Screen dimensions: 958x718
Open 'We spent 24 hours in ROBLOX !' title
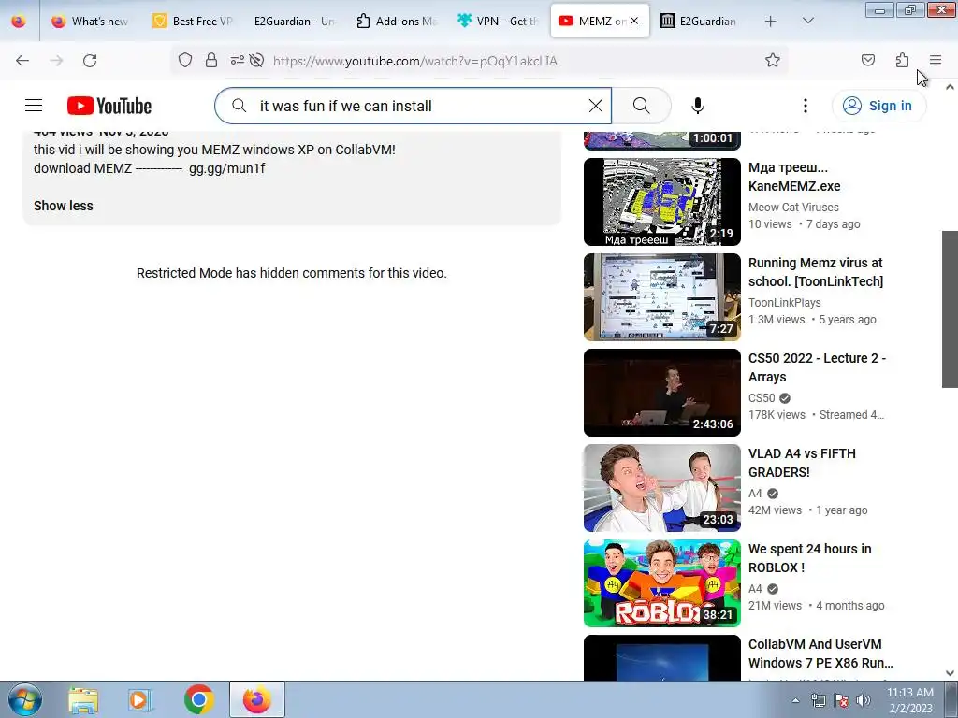[x=809, y=558]
